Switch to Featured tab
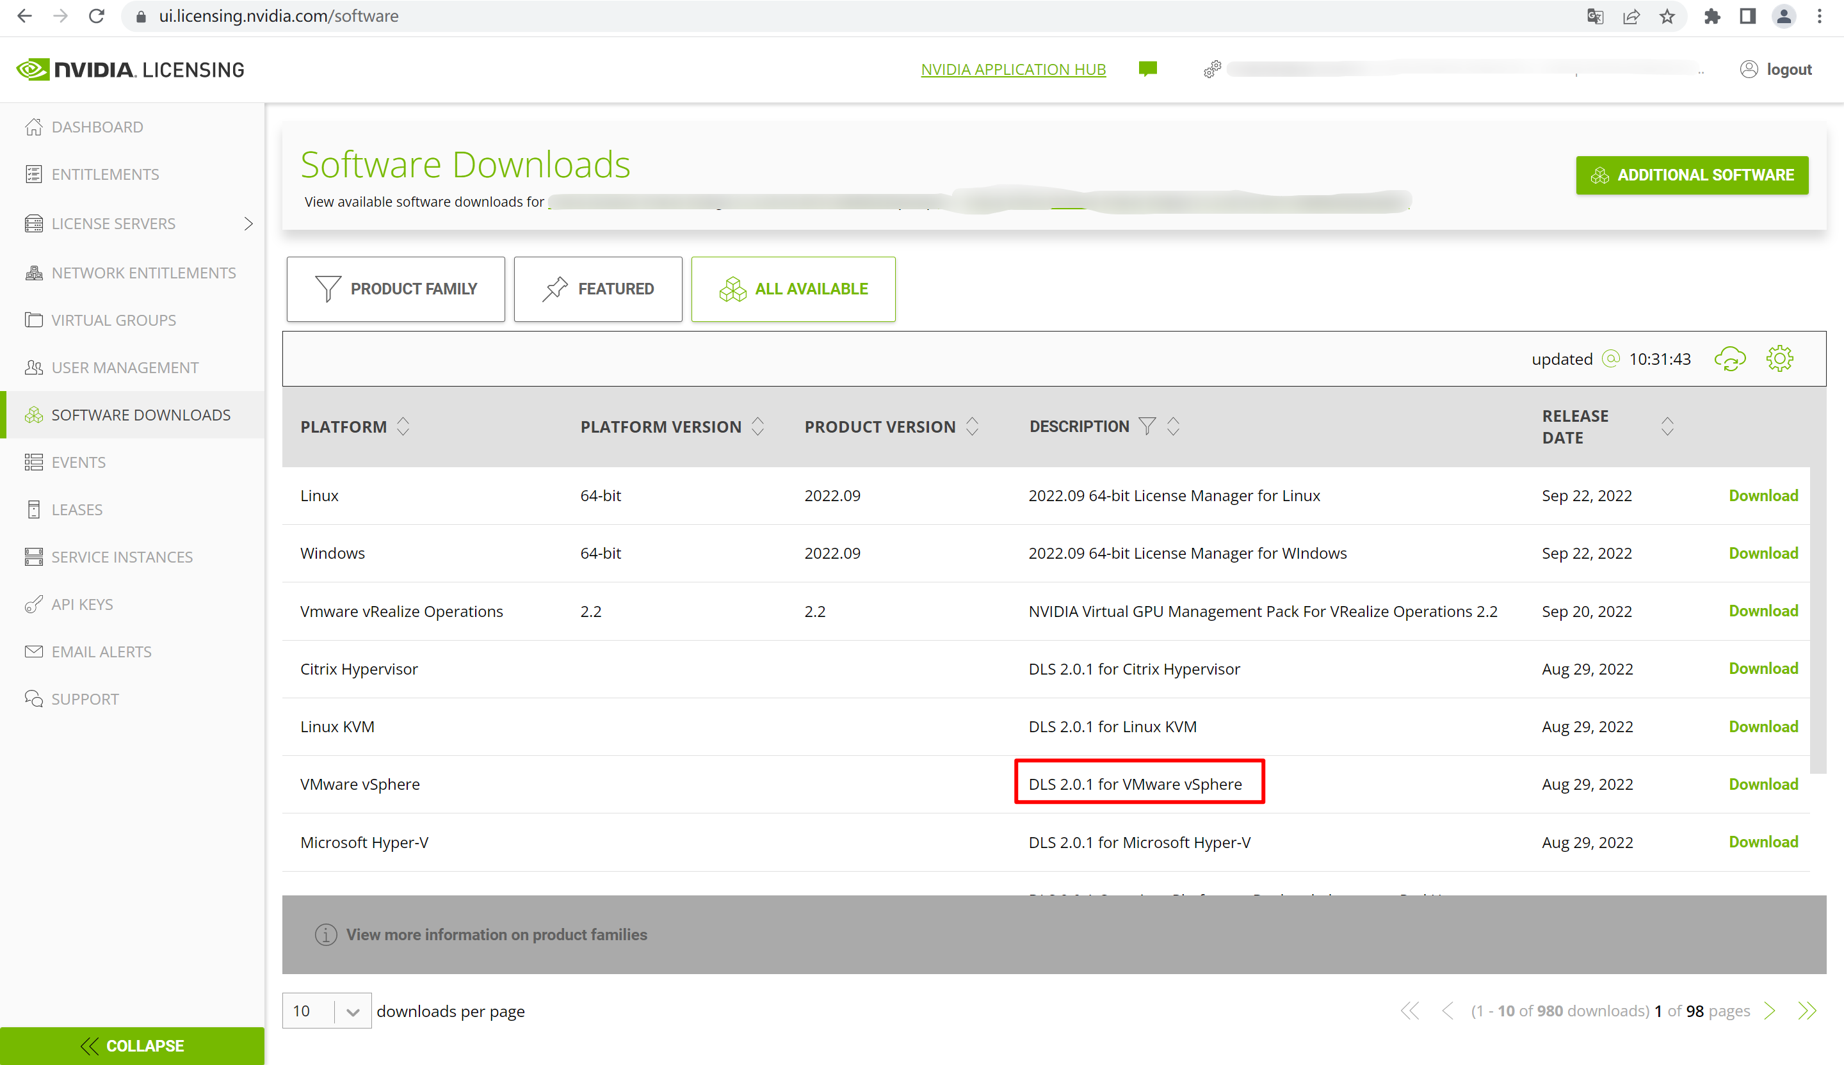This screenshot has height=1065, width=1844. coord(598,289)
